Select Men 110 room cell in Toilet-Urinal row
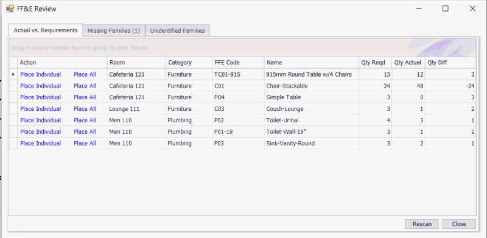Screen dimensions: 487x238 [x=136, y=121]
